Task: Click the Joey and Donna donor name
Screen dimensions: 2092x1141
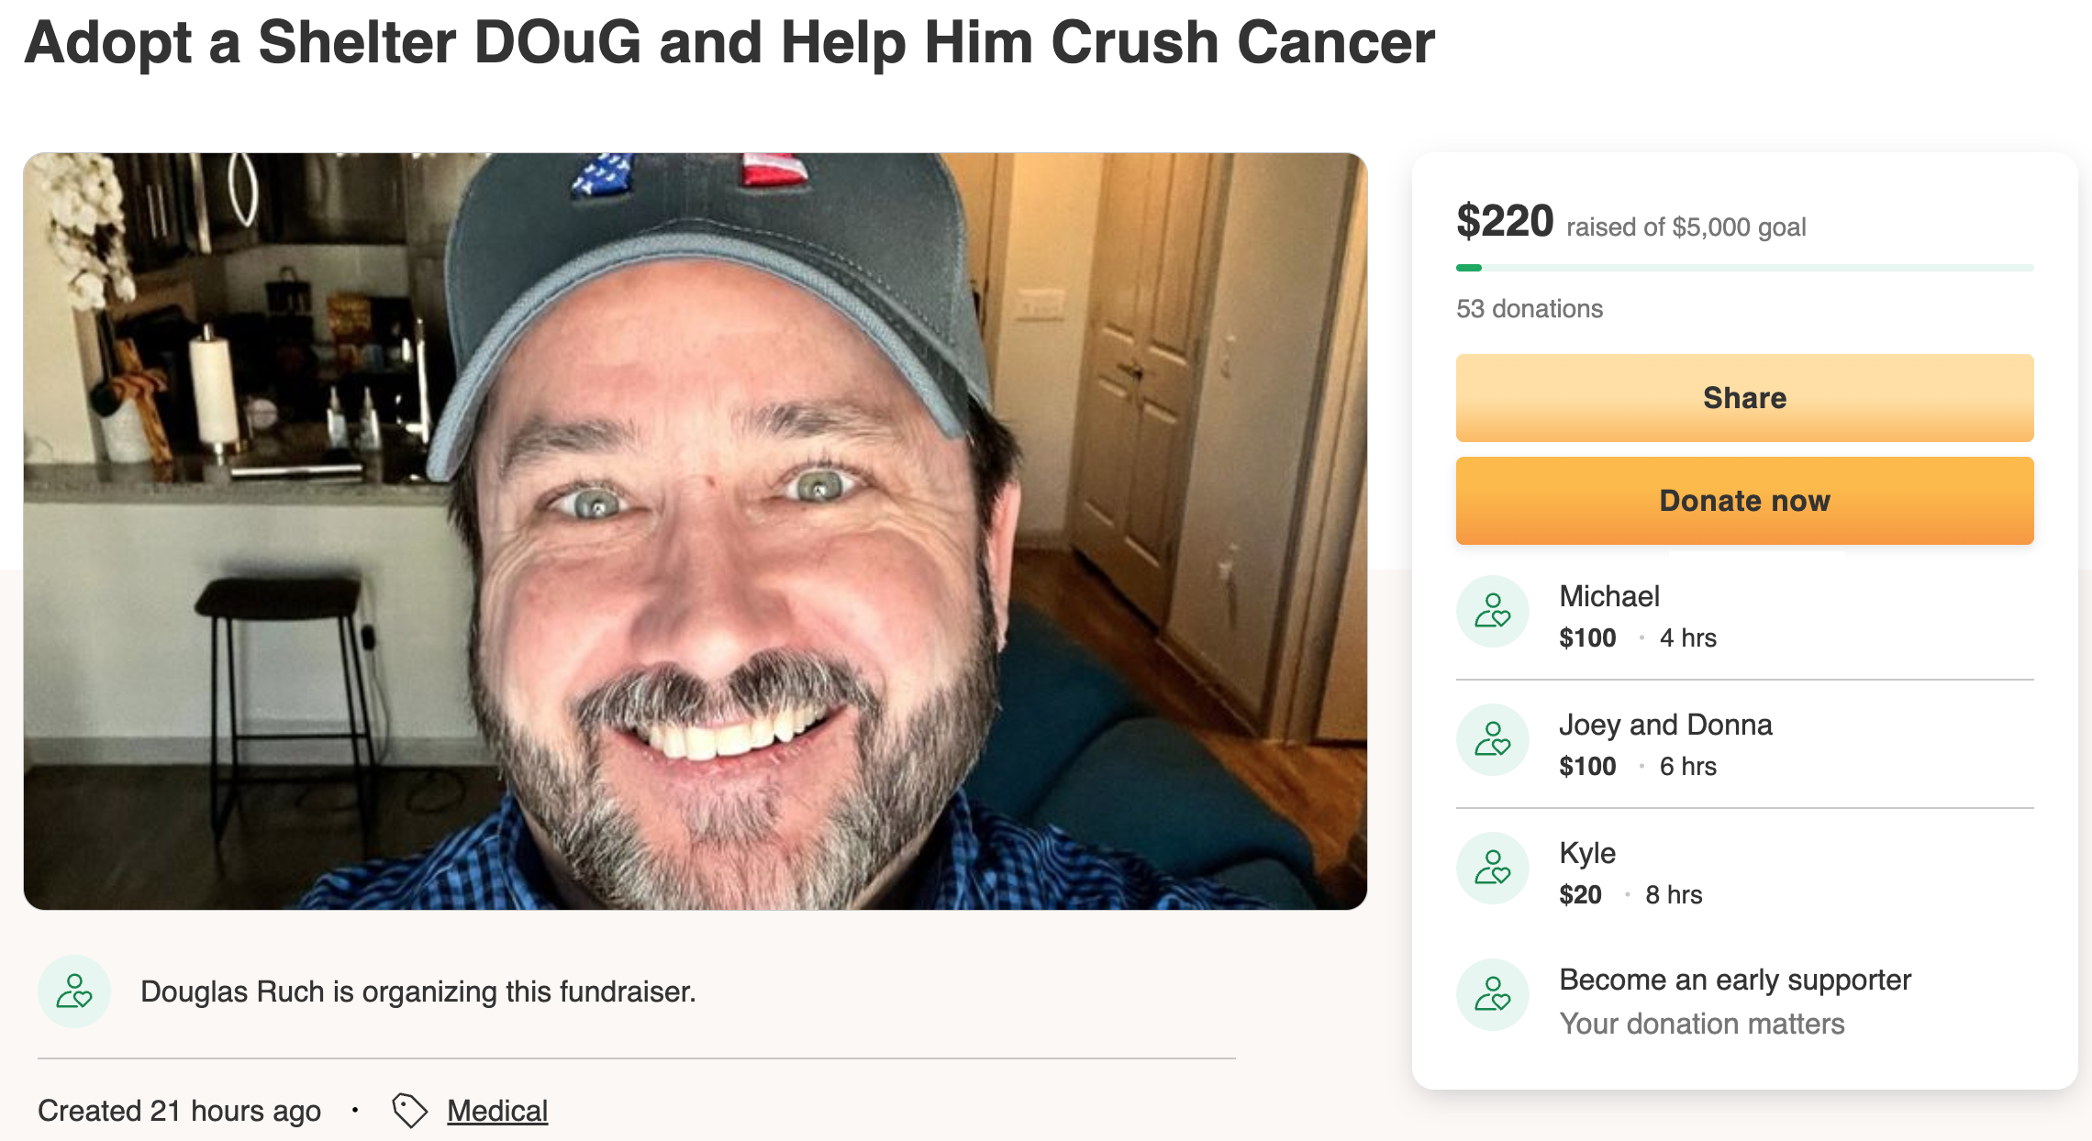Action: [1665, 725]
